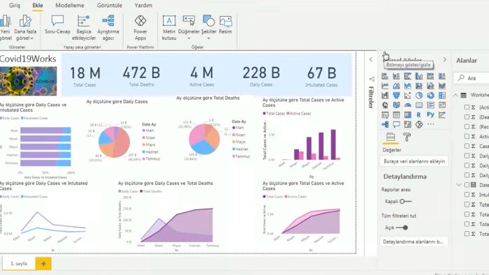This screenshot has height=275, width=489.
Task: Select the table visual
Action: click(x=396, y=115)
